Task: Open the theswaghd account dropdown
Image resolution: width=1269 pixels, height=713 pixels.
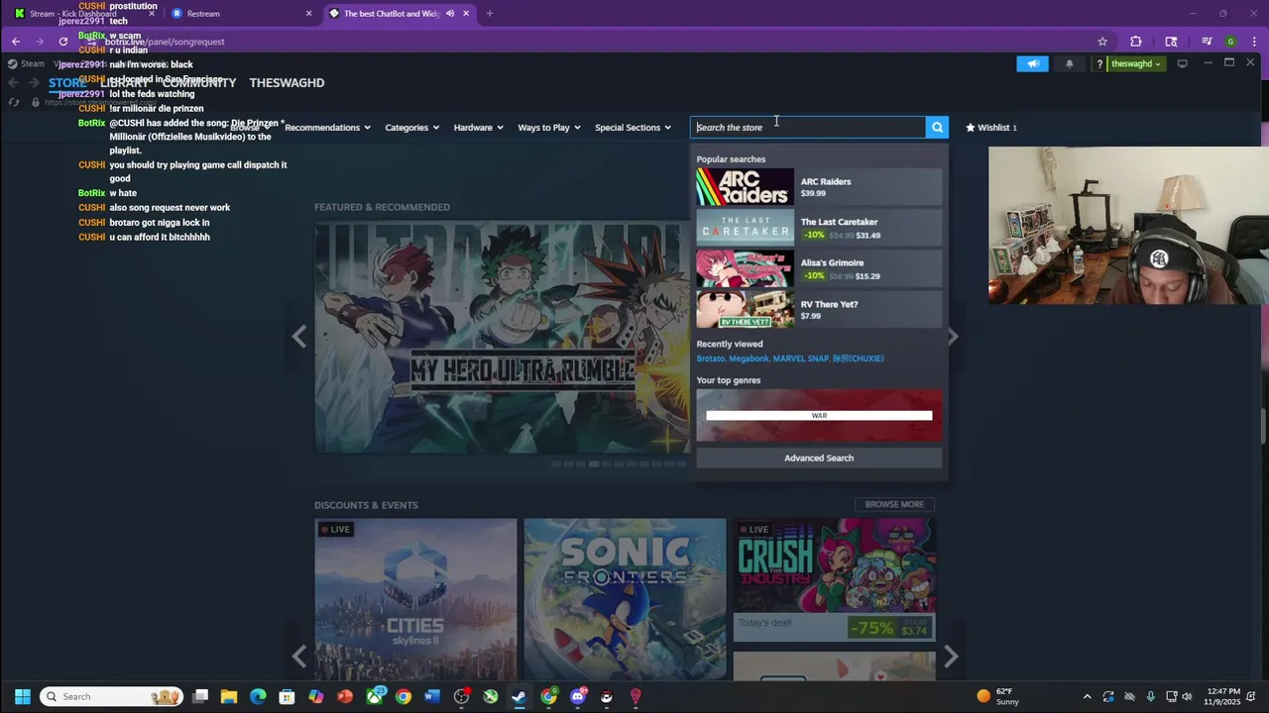Action: [1135, 63]
